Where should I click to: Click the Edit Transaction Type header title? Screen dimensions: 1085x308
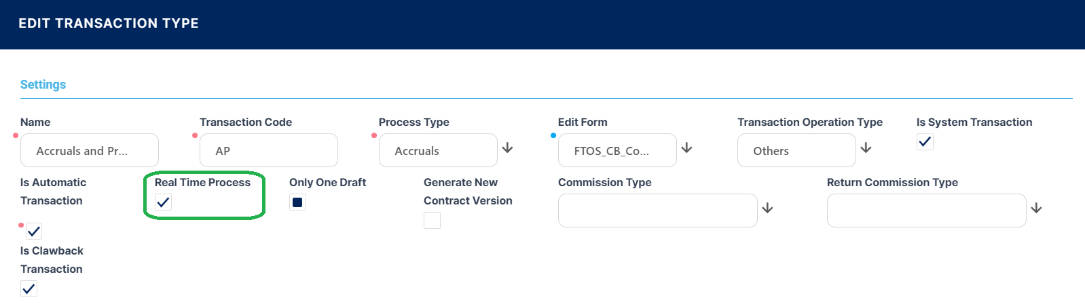109,24
